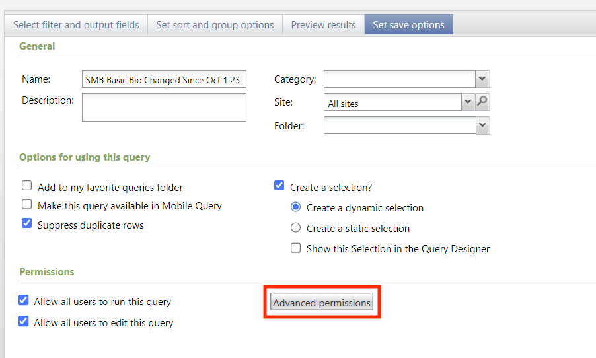
Task: Uncheck Suppress duplicate rows
Action: (26, 223)
